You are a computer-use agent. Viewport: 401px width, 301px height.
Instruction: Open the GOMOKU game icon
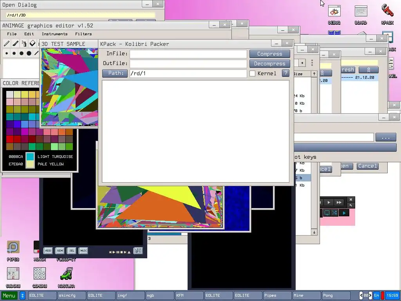click(x=40, y=278)
